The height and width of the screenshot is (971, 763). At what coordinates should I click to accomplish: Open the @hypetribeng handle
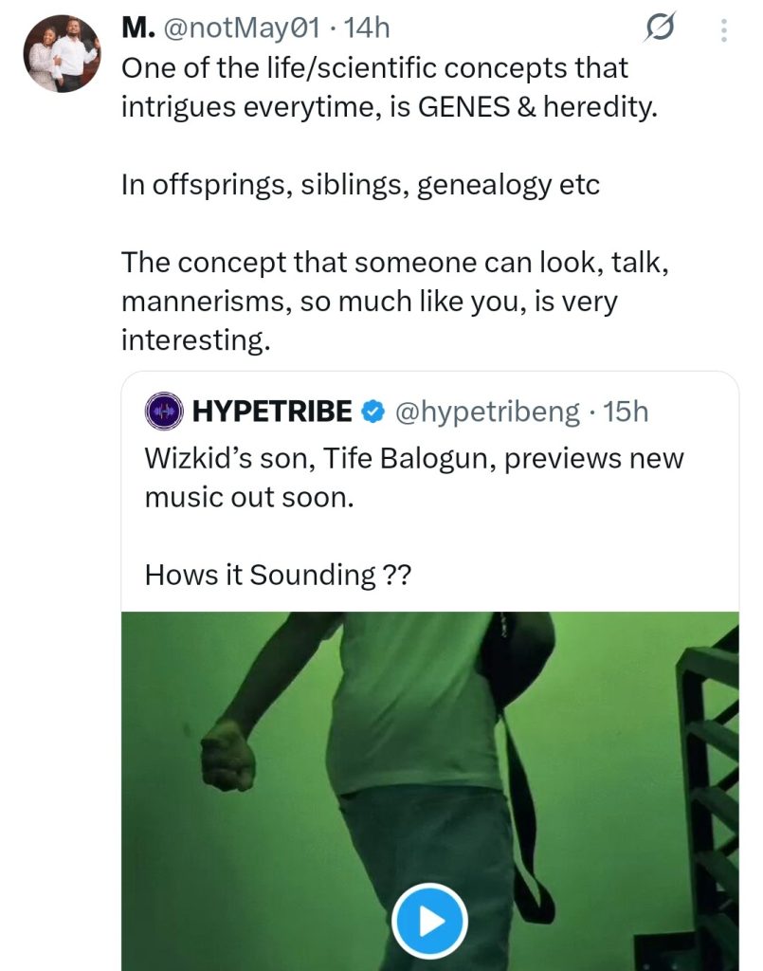(485, 411)
